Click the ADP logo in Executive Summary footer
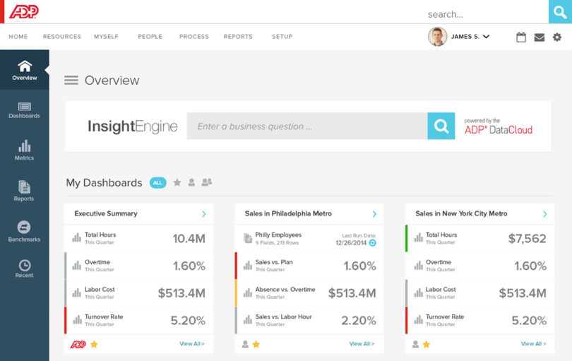This screenshot has height=361, width=572. click(78, 344)
